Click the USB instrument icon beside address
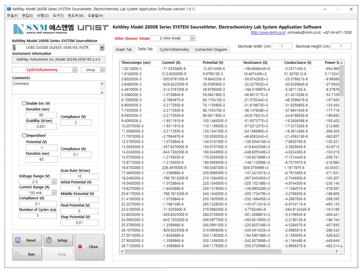 pos(15,48)
